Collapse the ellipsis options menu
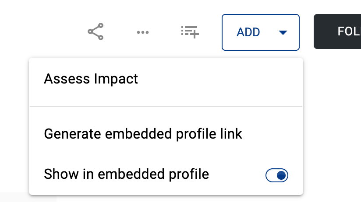This screenshot has width=361, height=202. point(143,32)
